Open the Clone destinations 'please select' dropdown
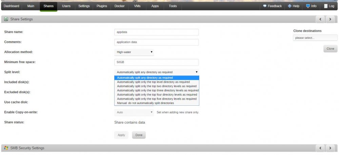The image size is (339, 155). click(315, 38)
